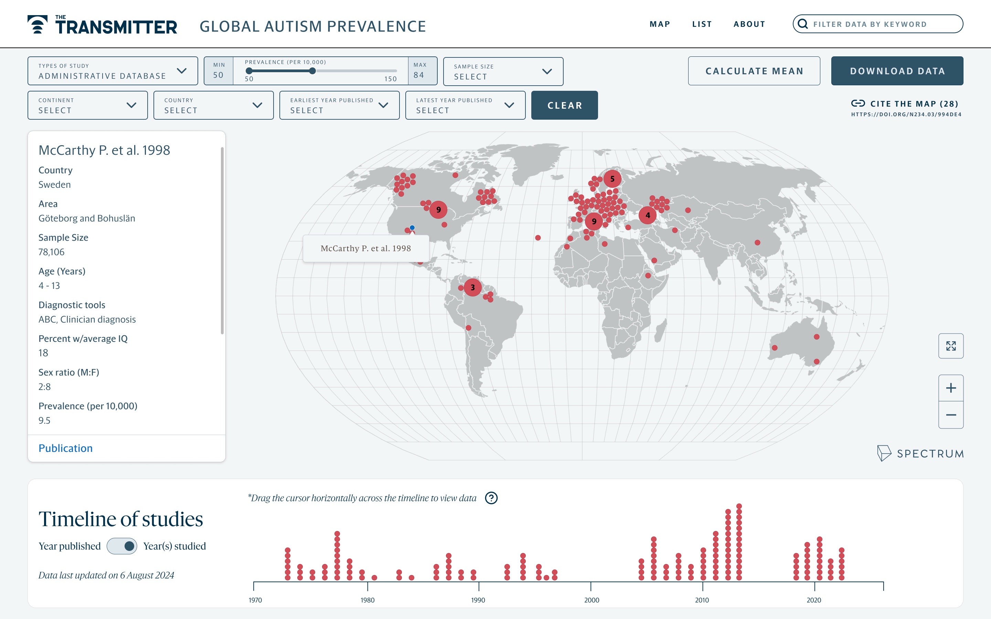The width and height of the screenshot is (991, 619).
Task: Click the search magnifier icon
Action: point(803,24)
